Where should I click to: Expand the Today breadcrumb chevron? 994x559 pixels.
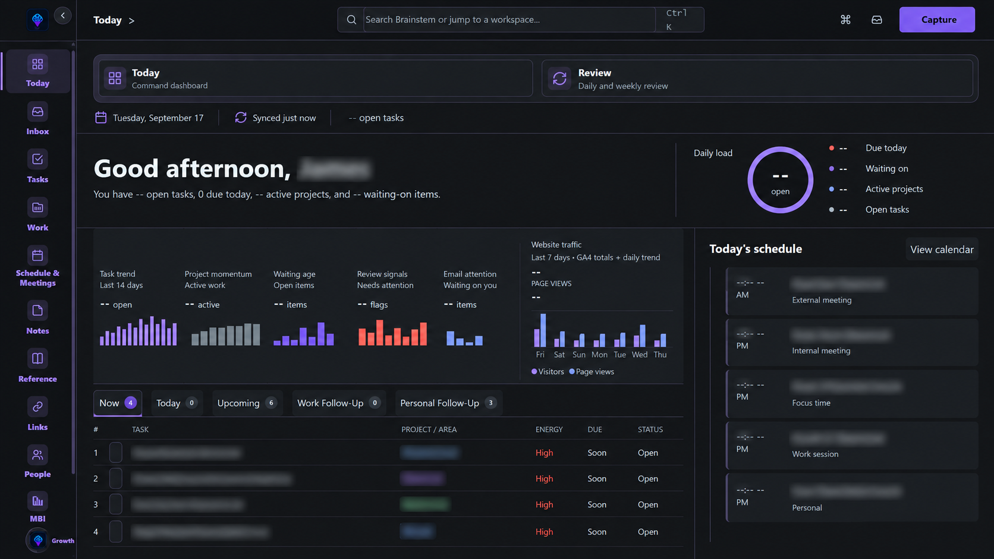pyautogui.click(x=131, y=21)
